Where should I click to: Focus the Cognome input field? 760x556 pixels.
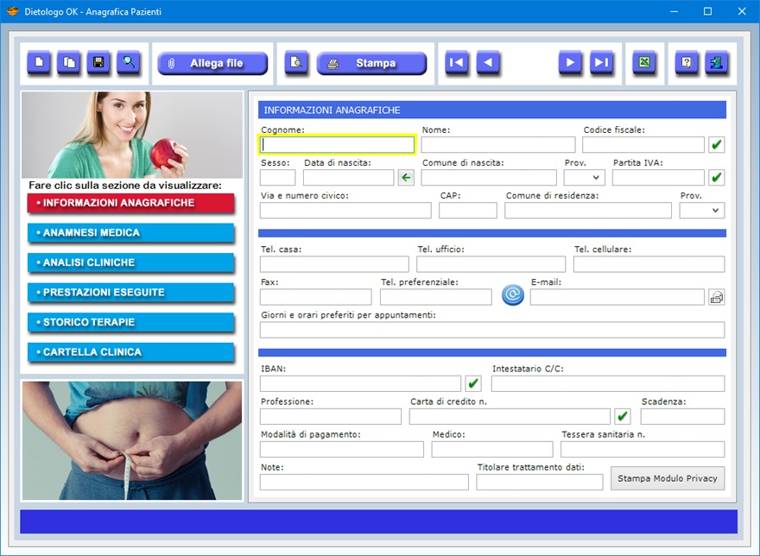click(337, 144)
